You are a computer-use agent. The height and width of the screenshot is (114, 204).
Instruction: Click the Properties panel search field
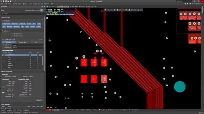[x=22, y=14]
